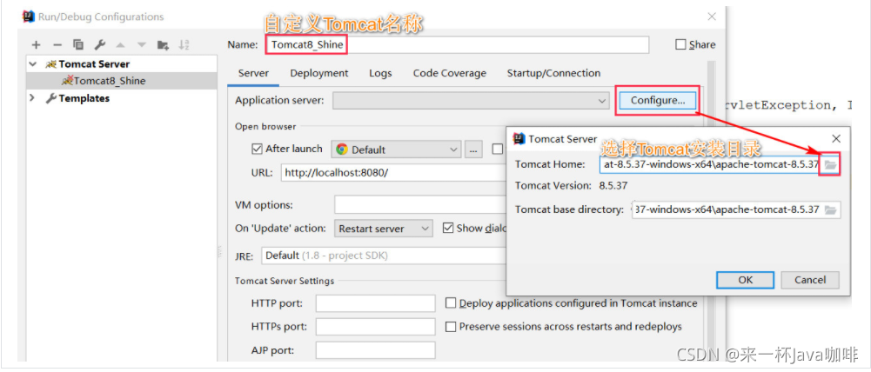Click the AJP port input field
This screenshot has width=871, height=372.
click(x=376, y=350)
